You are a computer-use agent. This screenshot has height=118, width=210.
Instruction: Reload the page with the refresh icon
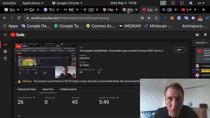click(x=19, y=18)
